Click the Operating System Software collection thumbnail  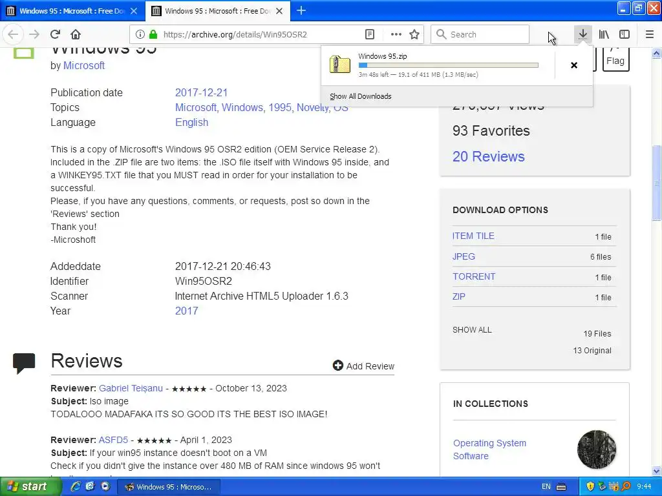click(596, 449)
